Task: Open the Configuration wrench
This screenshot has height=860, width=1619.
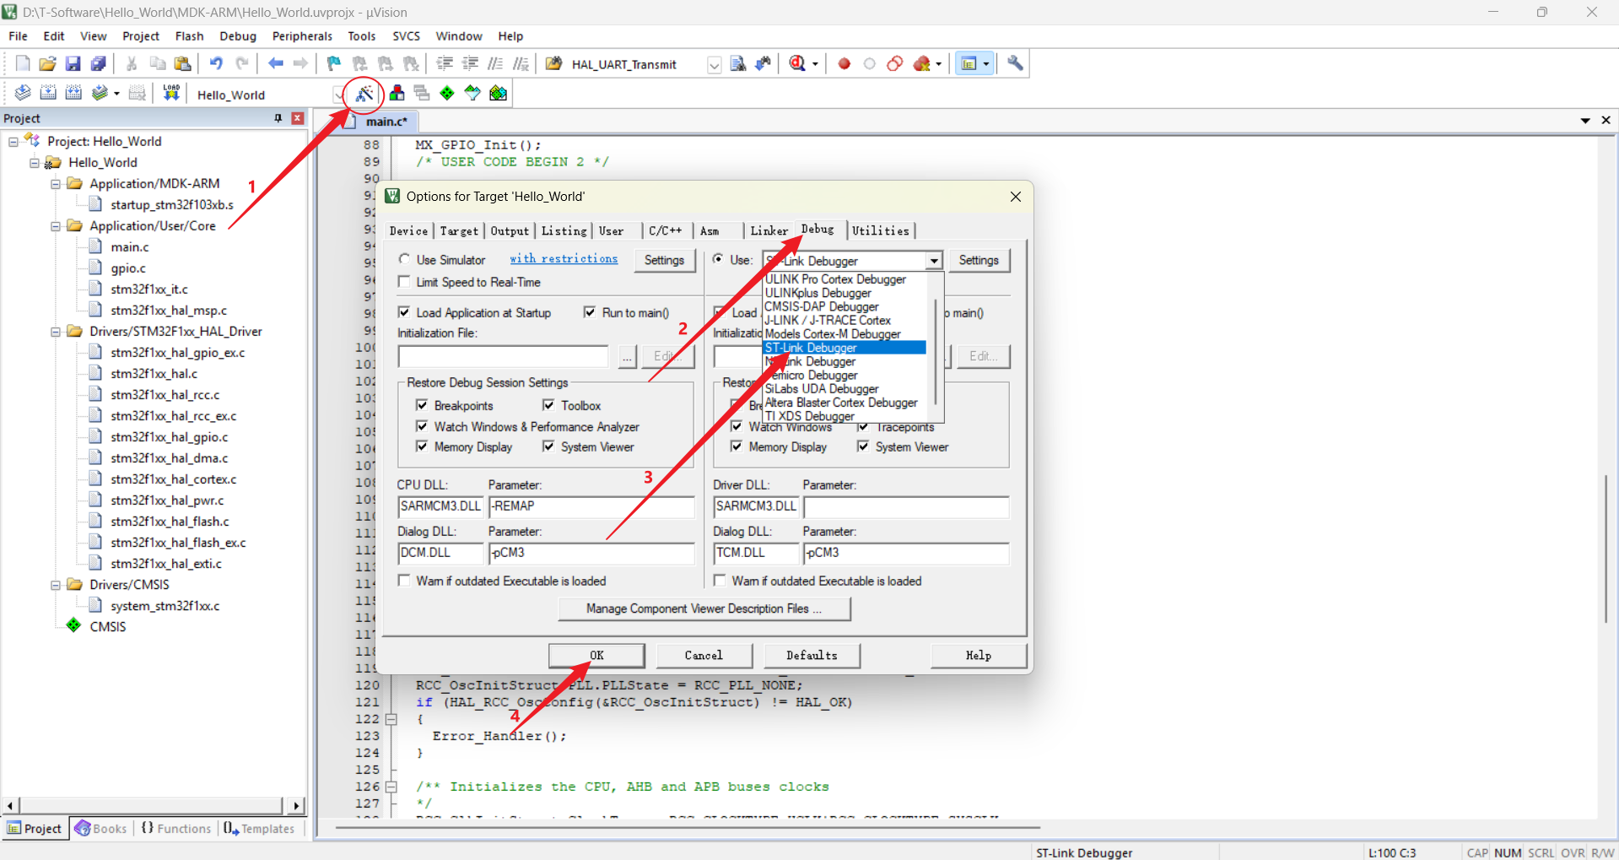Action: pos(1015,64)
